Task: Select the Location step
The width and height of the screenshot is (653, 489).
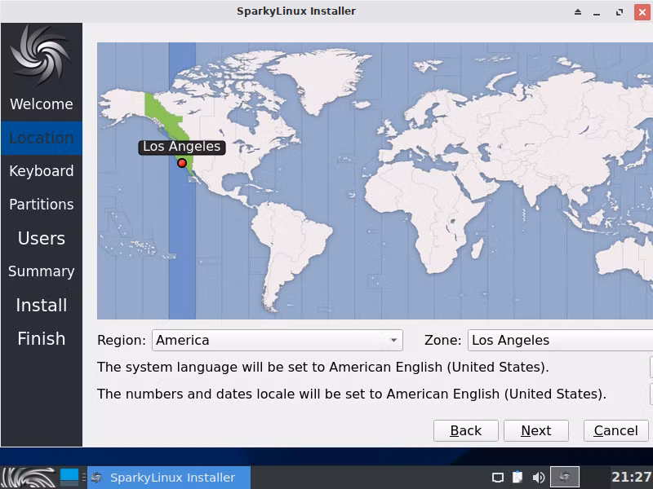Action: [x=42, y=138]
